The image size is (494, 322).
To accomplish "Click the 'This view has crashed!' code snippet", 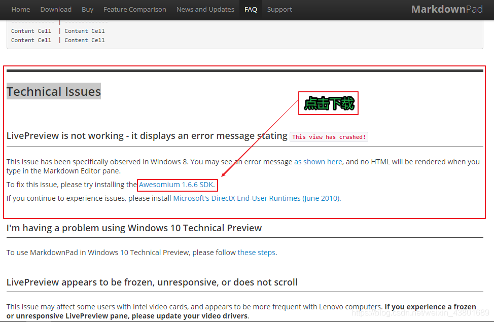I will point(329,136).
